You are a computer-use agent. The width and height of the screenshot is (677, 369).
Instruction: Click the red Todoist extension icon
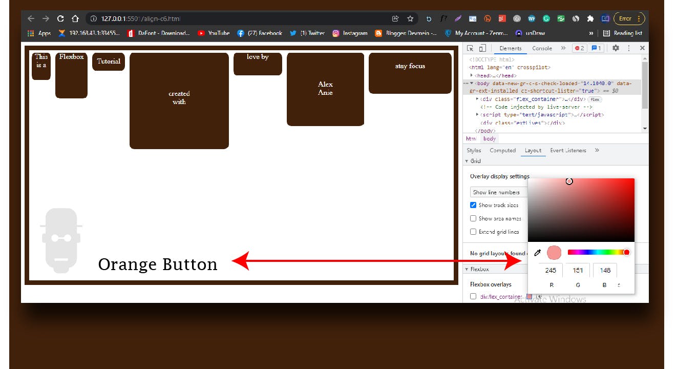pyautogui.click(x=502, y=18)
